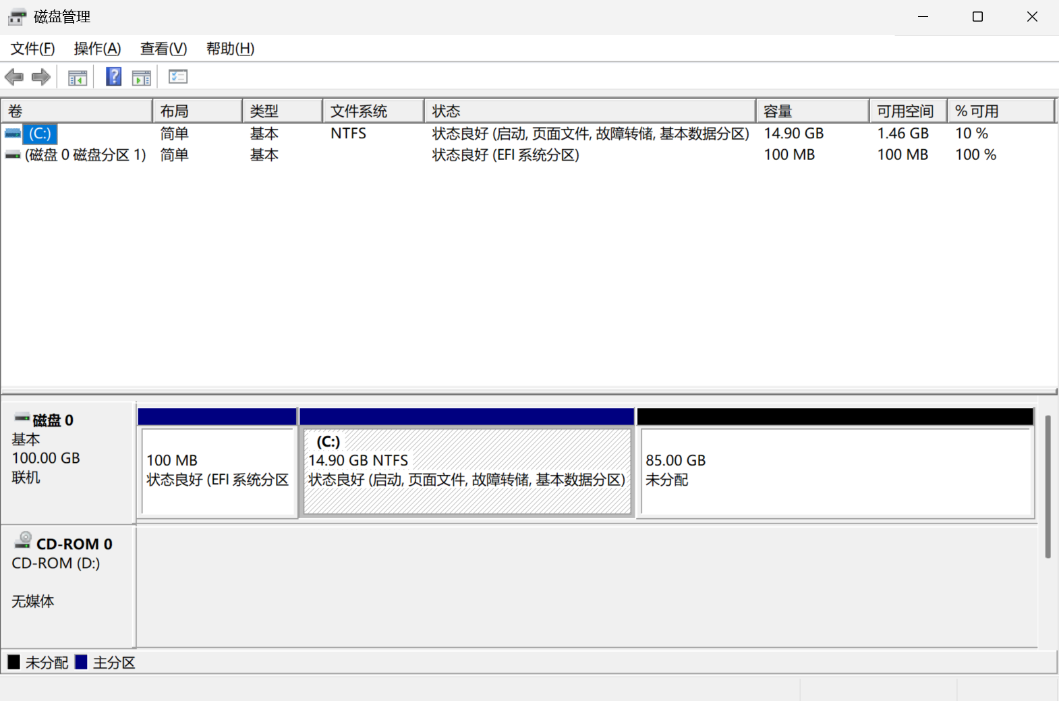
Task: Click the Back arrow toolbar icon
Action: [x=13, y=77]
